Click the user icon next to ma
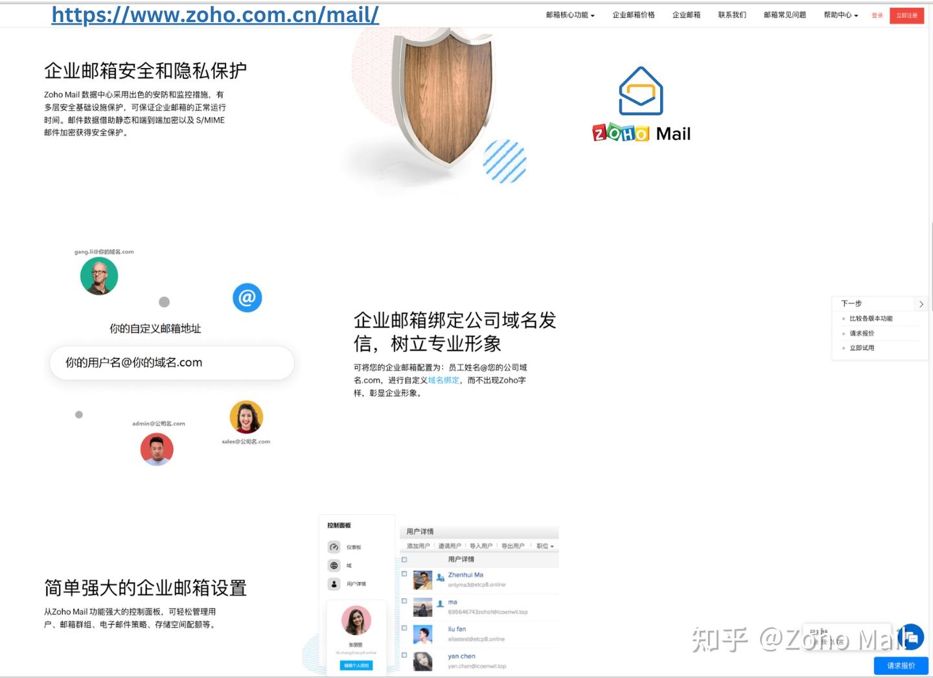The image size is (933, 678). pyautogui.click(x=439, y=603)
